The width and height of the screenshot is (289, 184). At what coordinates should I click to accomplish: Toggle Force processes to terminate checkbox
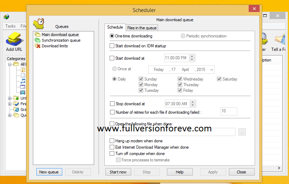[118, 160]
